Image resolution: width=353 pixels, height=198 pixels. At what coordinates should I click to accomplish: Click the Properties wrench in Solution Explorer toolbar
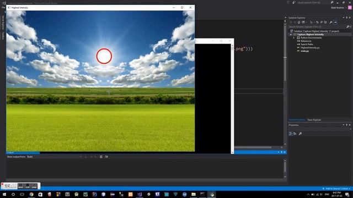click(331, 22)
